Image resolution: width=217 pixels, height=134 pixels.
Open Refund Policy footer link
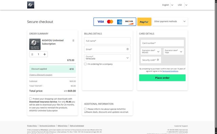point(62,126)
